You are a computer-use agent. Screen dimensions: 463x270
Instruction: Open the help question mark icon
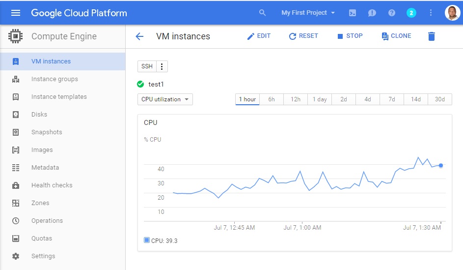point(391,13)
